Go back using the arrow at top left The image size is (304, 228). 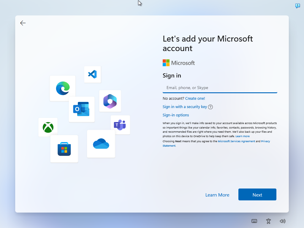(23, 23)
